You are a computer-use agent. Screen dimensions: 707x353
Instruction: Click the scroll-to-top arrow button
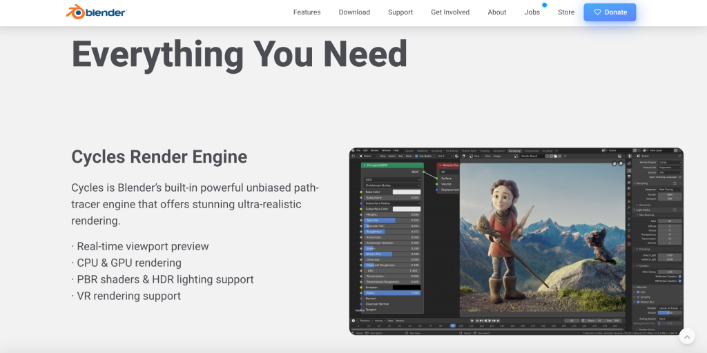point(686,336)
